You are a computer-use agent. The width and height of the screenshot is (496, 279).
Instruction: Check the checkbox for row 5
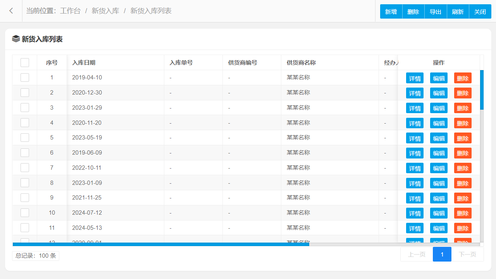[25, 138]
